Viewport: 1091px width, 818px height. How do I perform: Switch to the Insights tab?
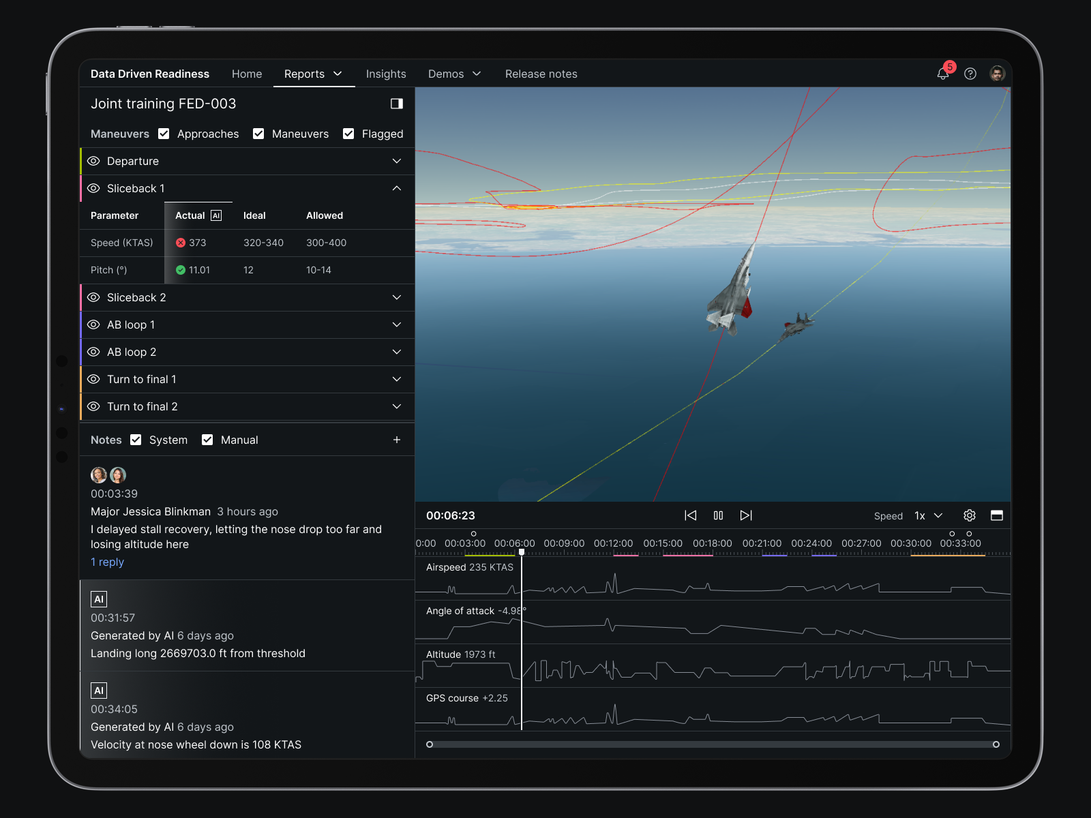point(386,74)
